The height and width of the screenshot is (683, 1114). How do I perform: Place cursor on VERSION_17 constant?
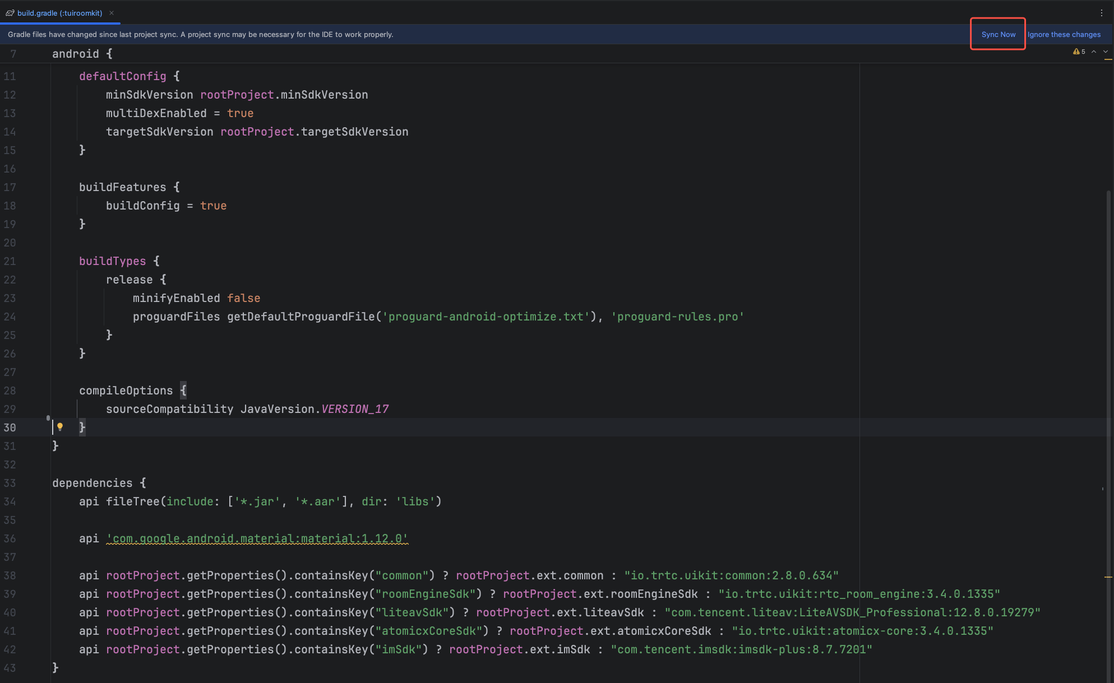click(354, 409)
